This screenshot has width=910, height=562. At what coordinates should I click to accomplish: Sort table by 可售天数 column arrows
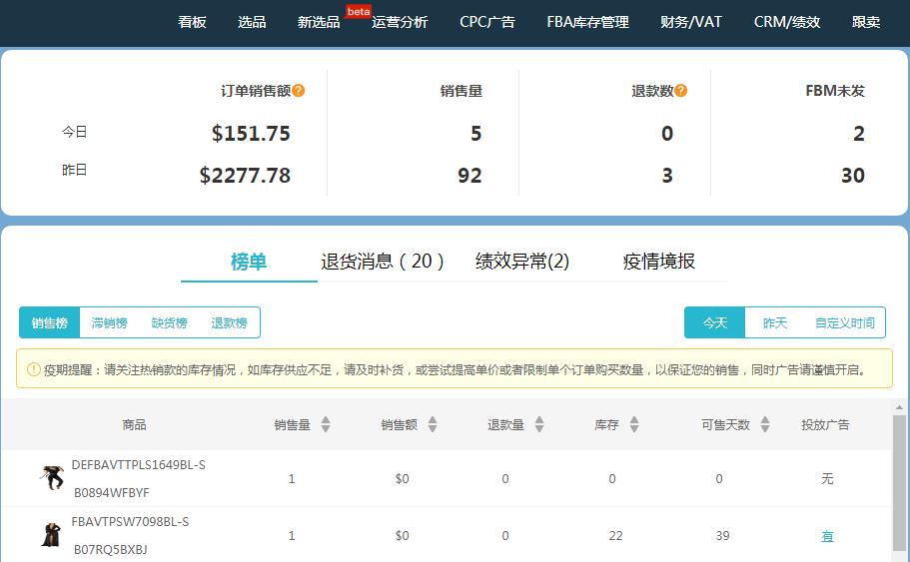765,424
